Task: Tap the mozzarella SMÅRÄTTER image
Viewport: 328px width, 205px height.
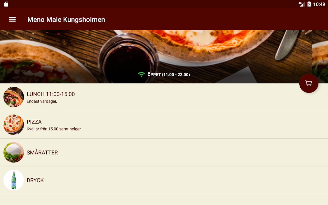Action: pos(14,152)
